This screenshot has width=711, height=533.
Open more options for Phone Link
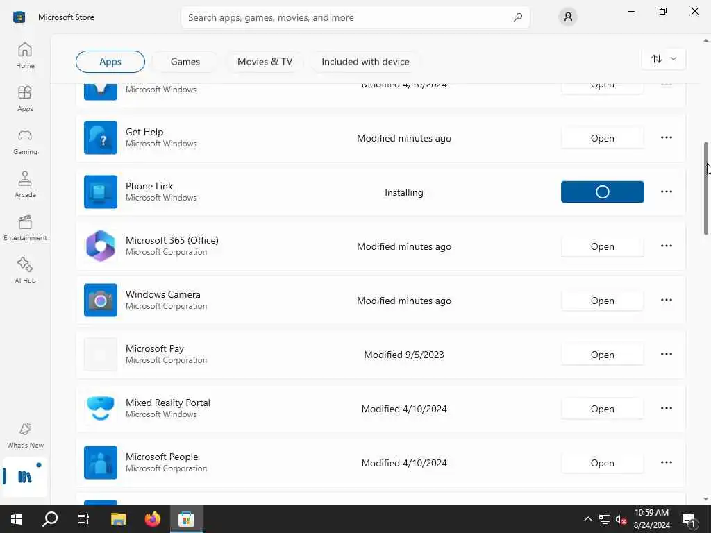[666, 192]
